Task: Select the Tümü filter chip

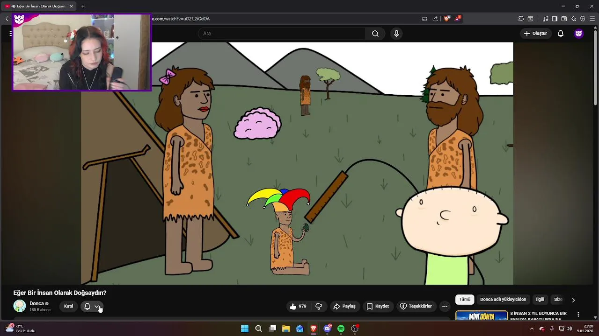Action: [465, 300]
